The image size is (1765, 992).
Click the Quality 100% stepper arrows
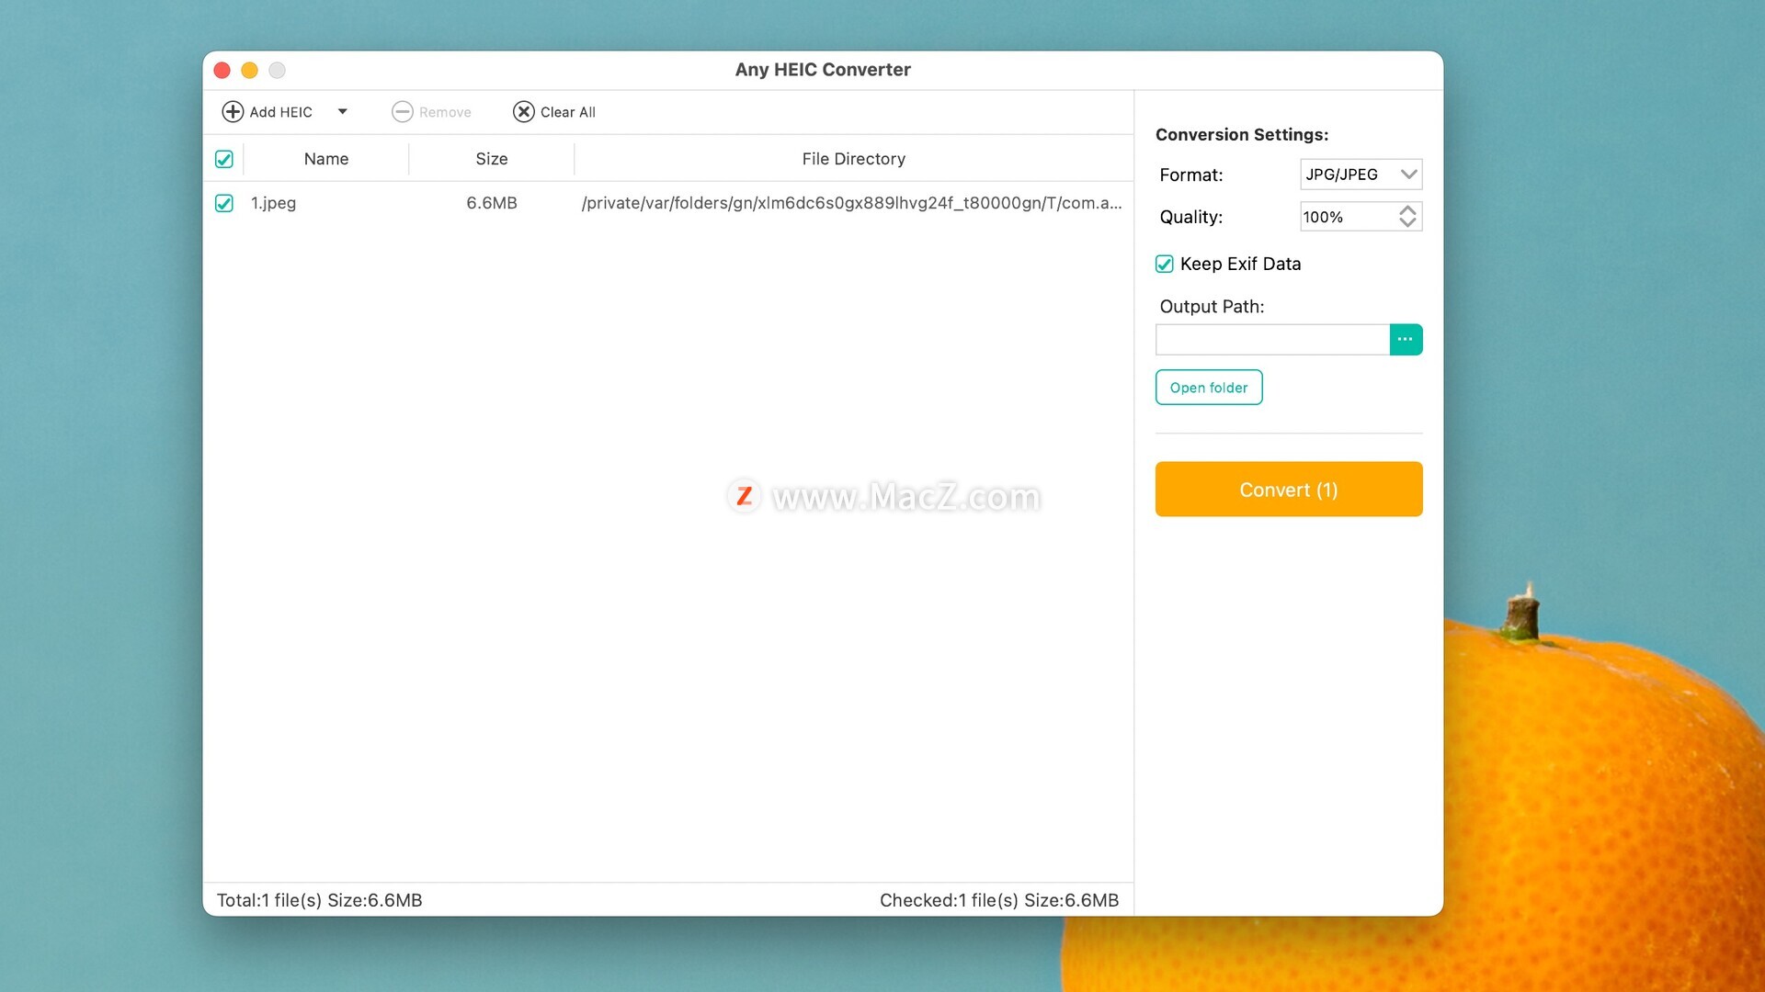click(x=1407, y=217)
